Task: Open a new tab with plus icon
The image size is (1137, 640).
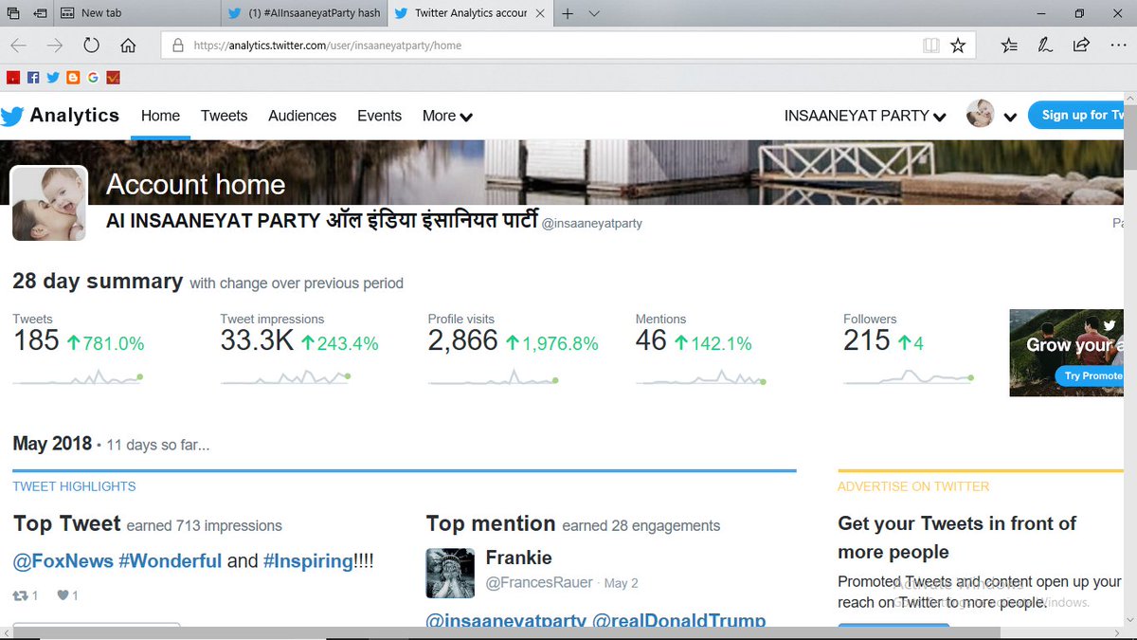Action: 568,13
